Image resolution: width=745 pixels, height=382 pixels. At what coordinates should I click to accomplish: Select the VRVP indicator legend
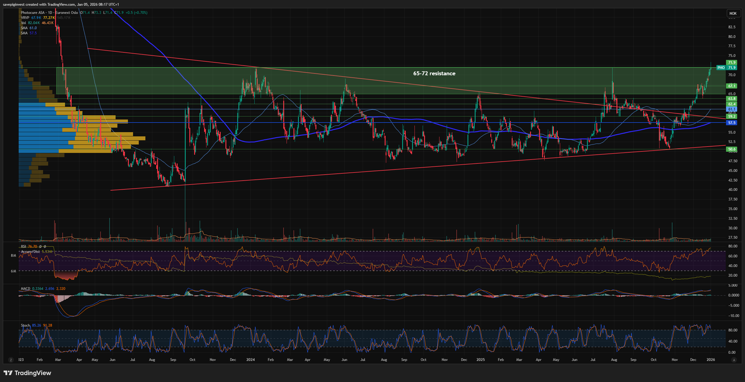(25, 18)
